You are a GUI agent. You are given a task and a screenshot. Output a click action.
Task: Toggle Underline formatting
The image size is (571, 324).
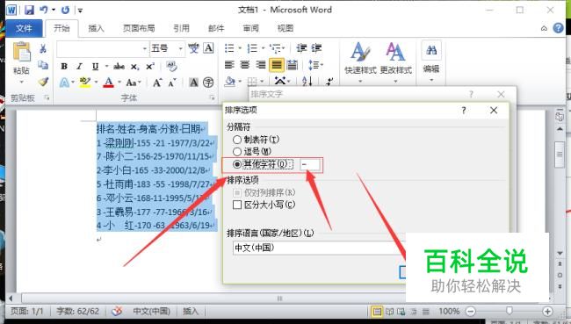[x=95, y=66]
